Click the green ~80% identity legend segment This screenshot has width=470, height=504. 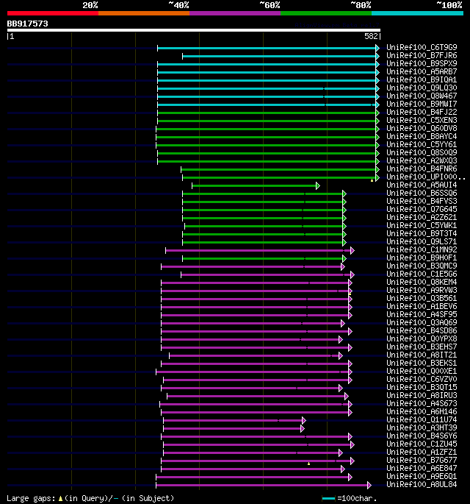pos(326,13)
